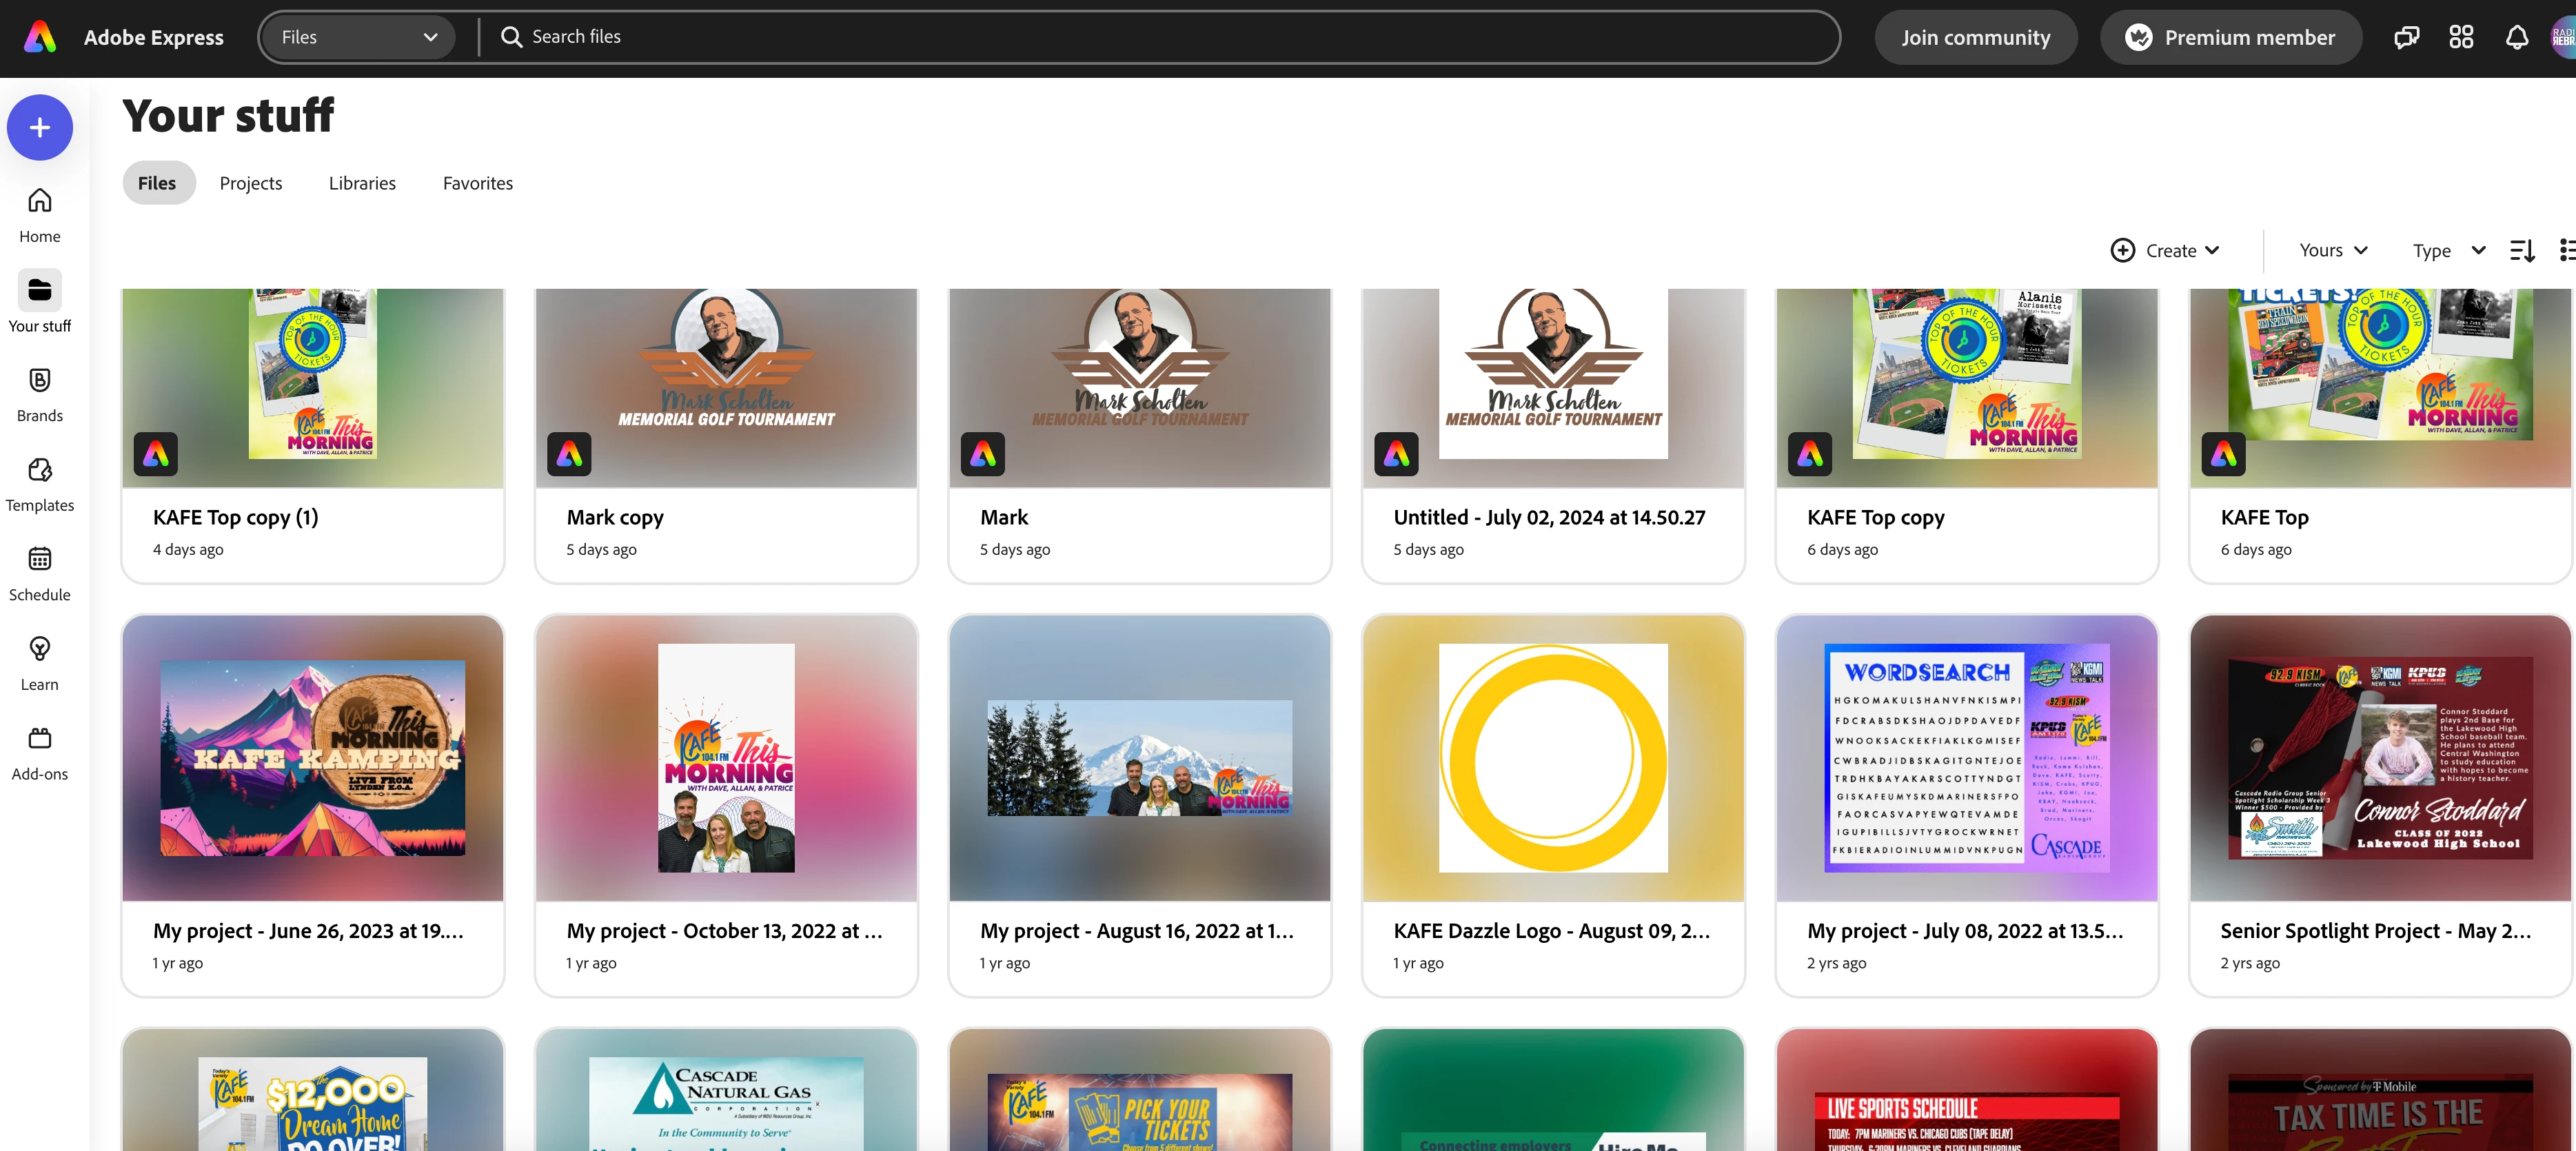The image size is (2576, 1151).
Task: Expand the Type filter dropdown
Action: point(2448,250)
